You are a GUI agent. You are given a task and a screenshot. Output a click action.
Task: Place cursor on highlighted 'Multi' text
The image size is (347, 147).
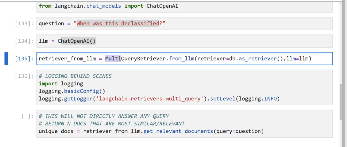click(113, 59)
